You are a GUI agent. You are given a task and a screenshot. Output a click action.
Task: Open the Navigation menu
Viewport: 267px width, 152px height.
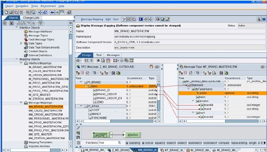(22, 6)
